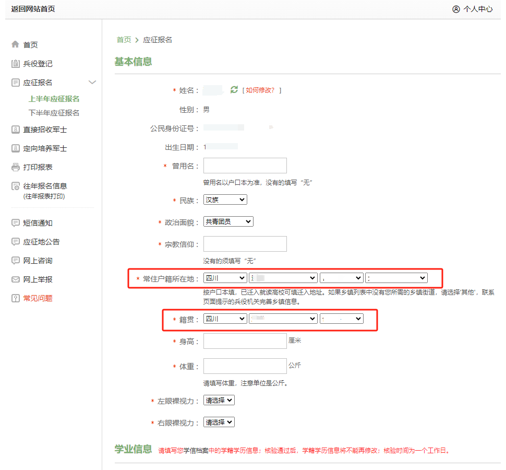This screenshot has height=470, width=506.
Task: Open the 民族 dropdown showing 汉族
Action: coord(225,199)
